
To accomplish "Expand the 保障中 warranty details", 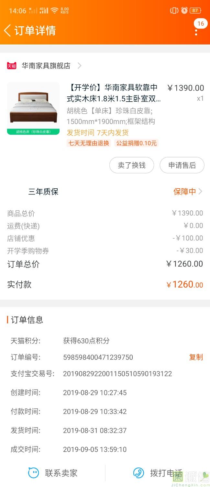I will (x=188, y=192).
